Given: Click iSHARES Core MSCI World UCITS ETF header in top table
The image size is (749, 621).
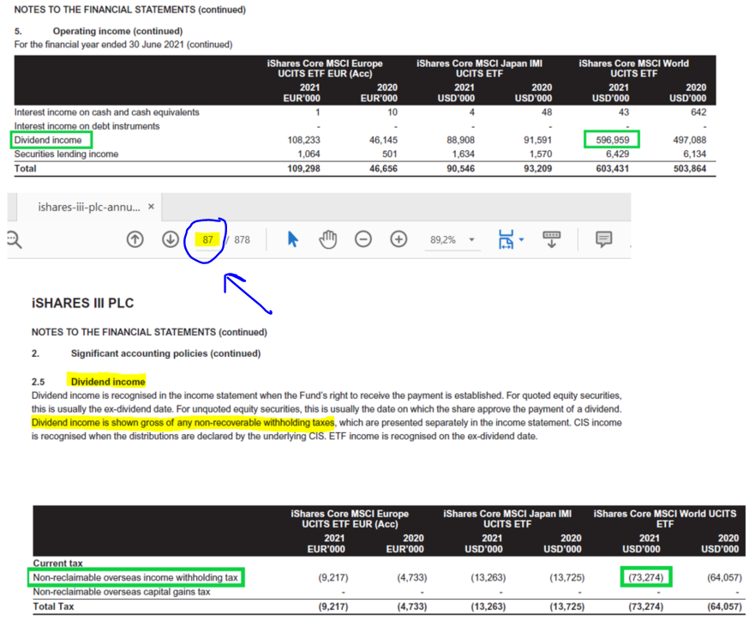Looking at the screenshot, I should [633, 69].
